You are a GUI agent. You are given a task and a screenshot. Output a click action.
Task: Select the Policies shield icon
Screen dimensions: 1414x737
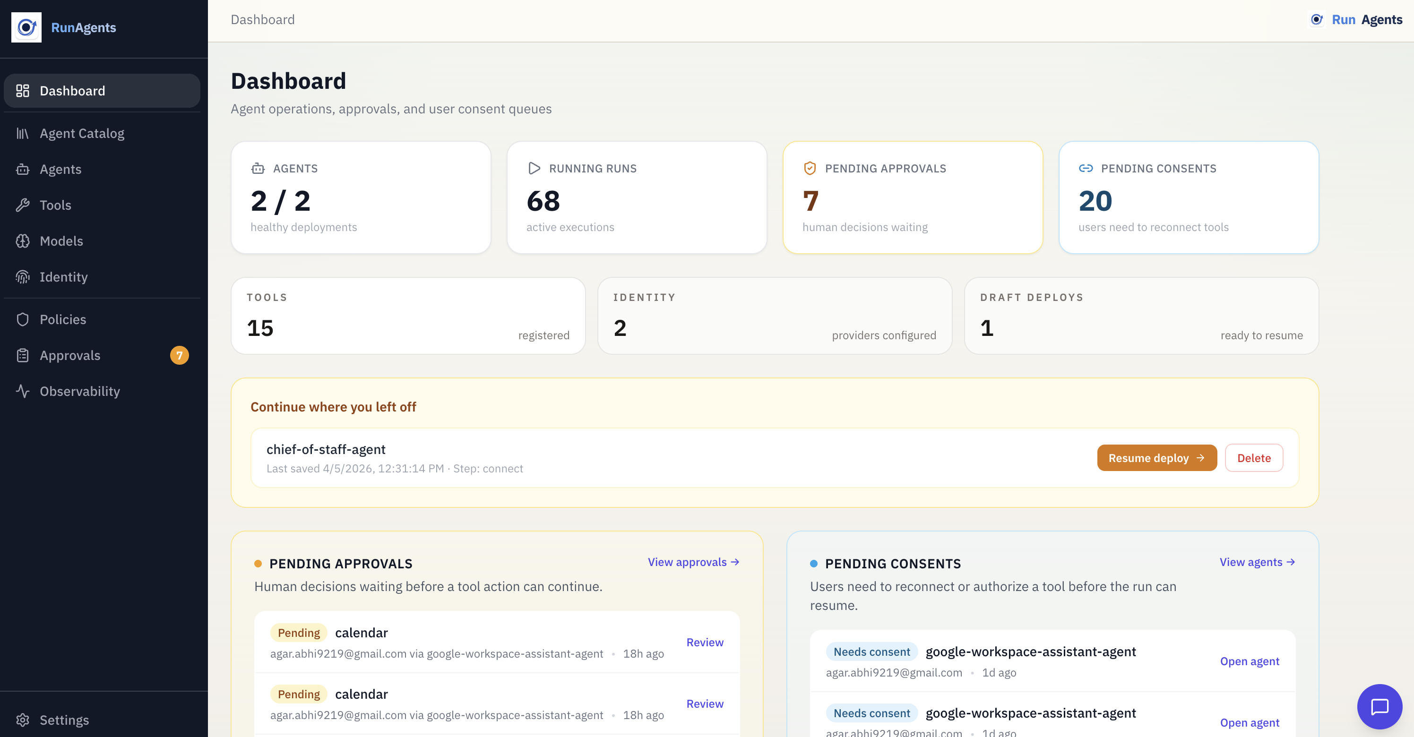click(23, 319)
